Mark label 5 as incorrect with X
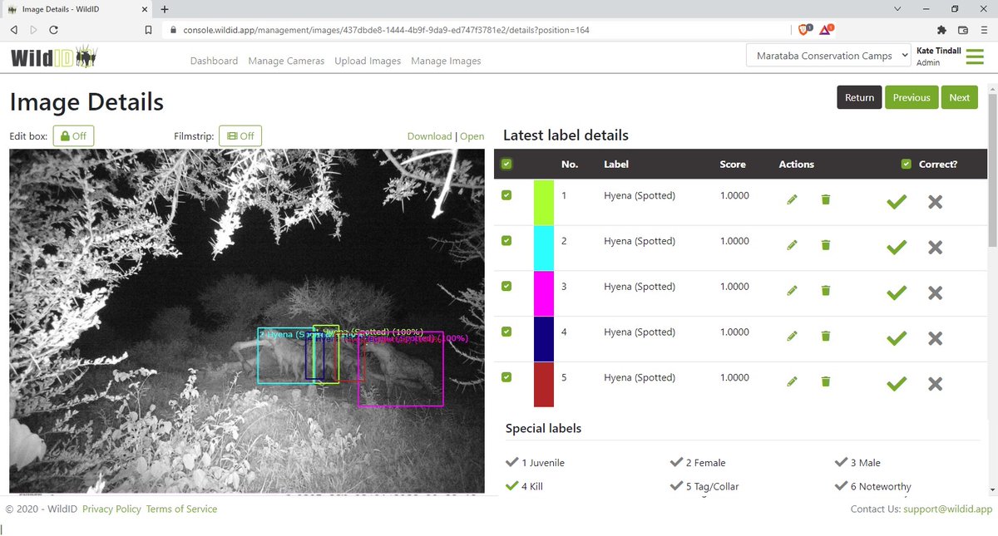 936,384
